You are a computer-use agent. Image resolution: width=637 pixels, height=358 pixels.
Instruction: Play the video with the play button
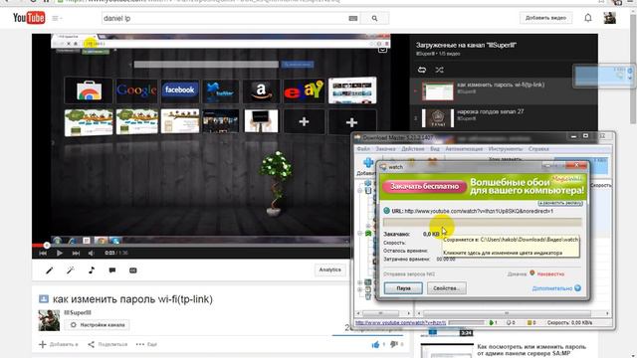[x=60, y=253]
